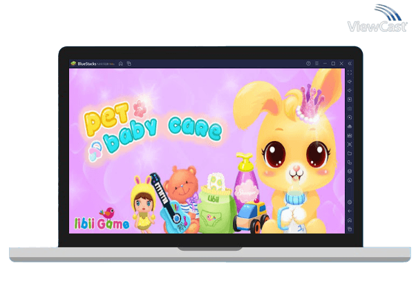This screenshot has height=286, width=416.
Task: Click the Pet Baby Care game splash screen
Action: coord(207,151)
